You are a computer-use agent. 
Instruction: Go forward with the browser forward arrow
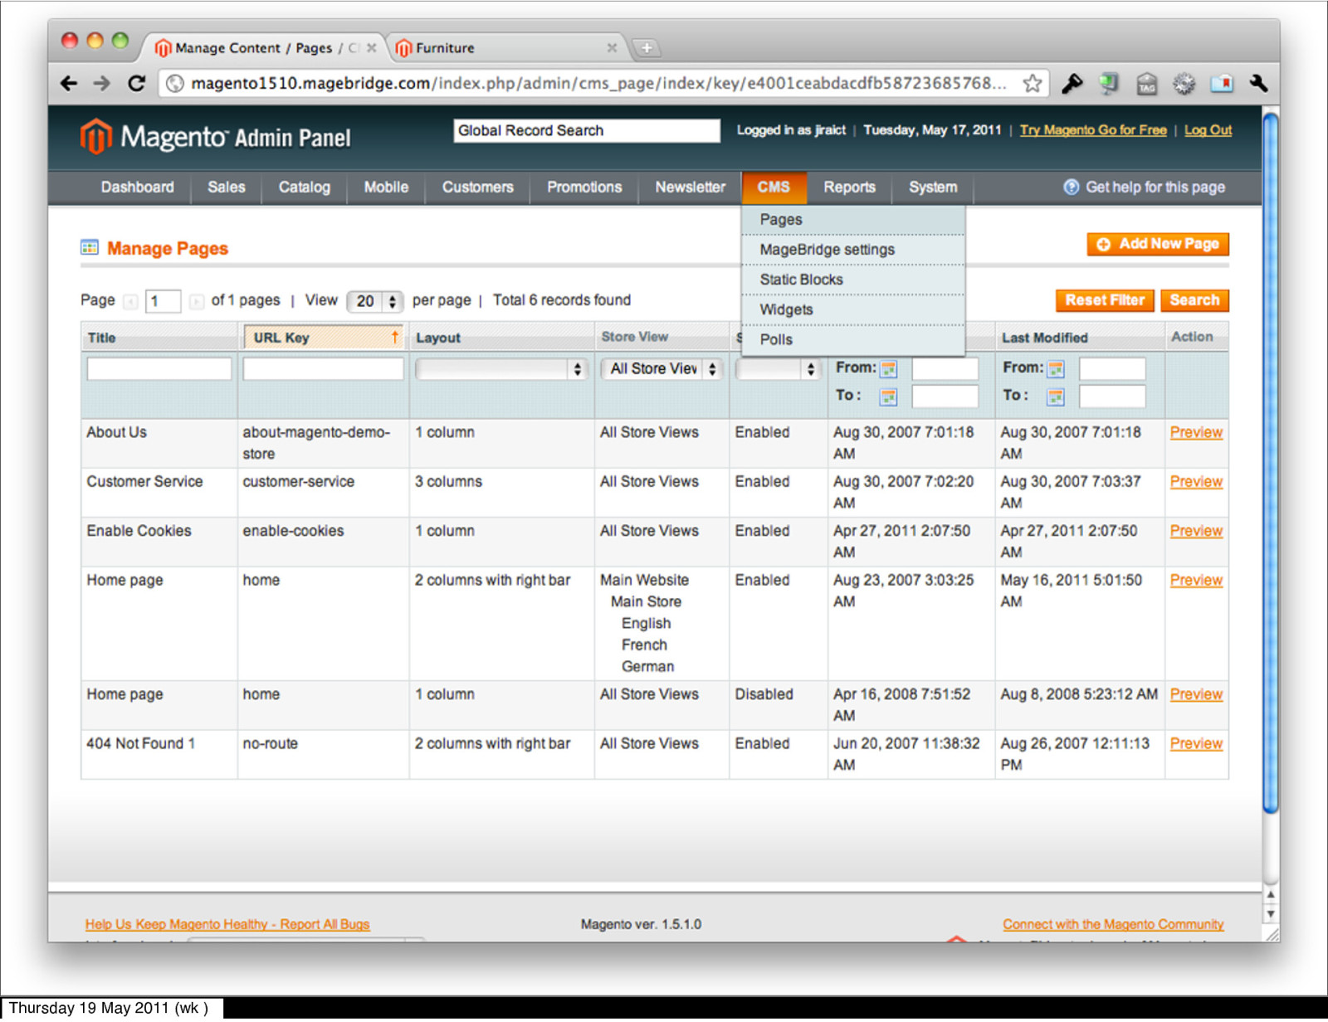tap(102, 83)
